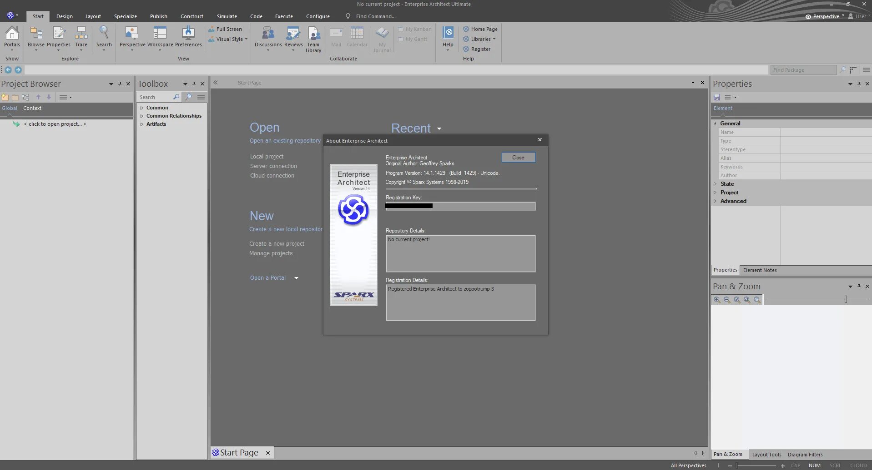Move item down in Project Browser toolbar
The image size is (872, 470).
point(49,97)
